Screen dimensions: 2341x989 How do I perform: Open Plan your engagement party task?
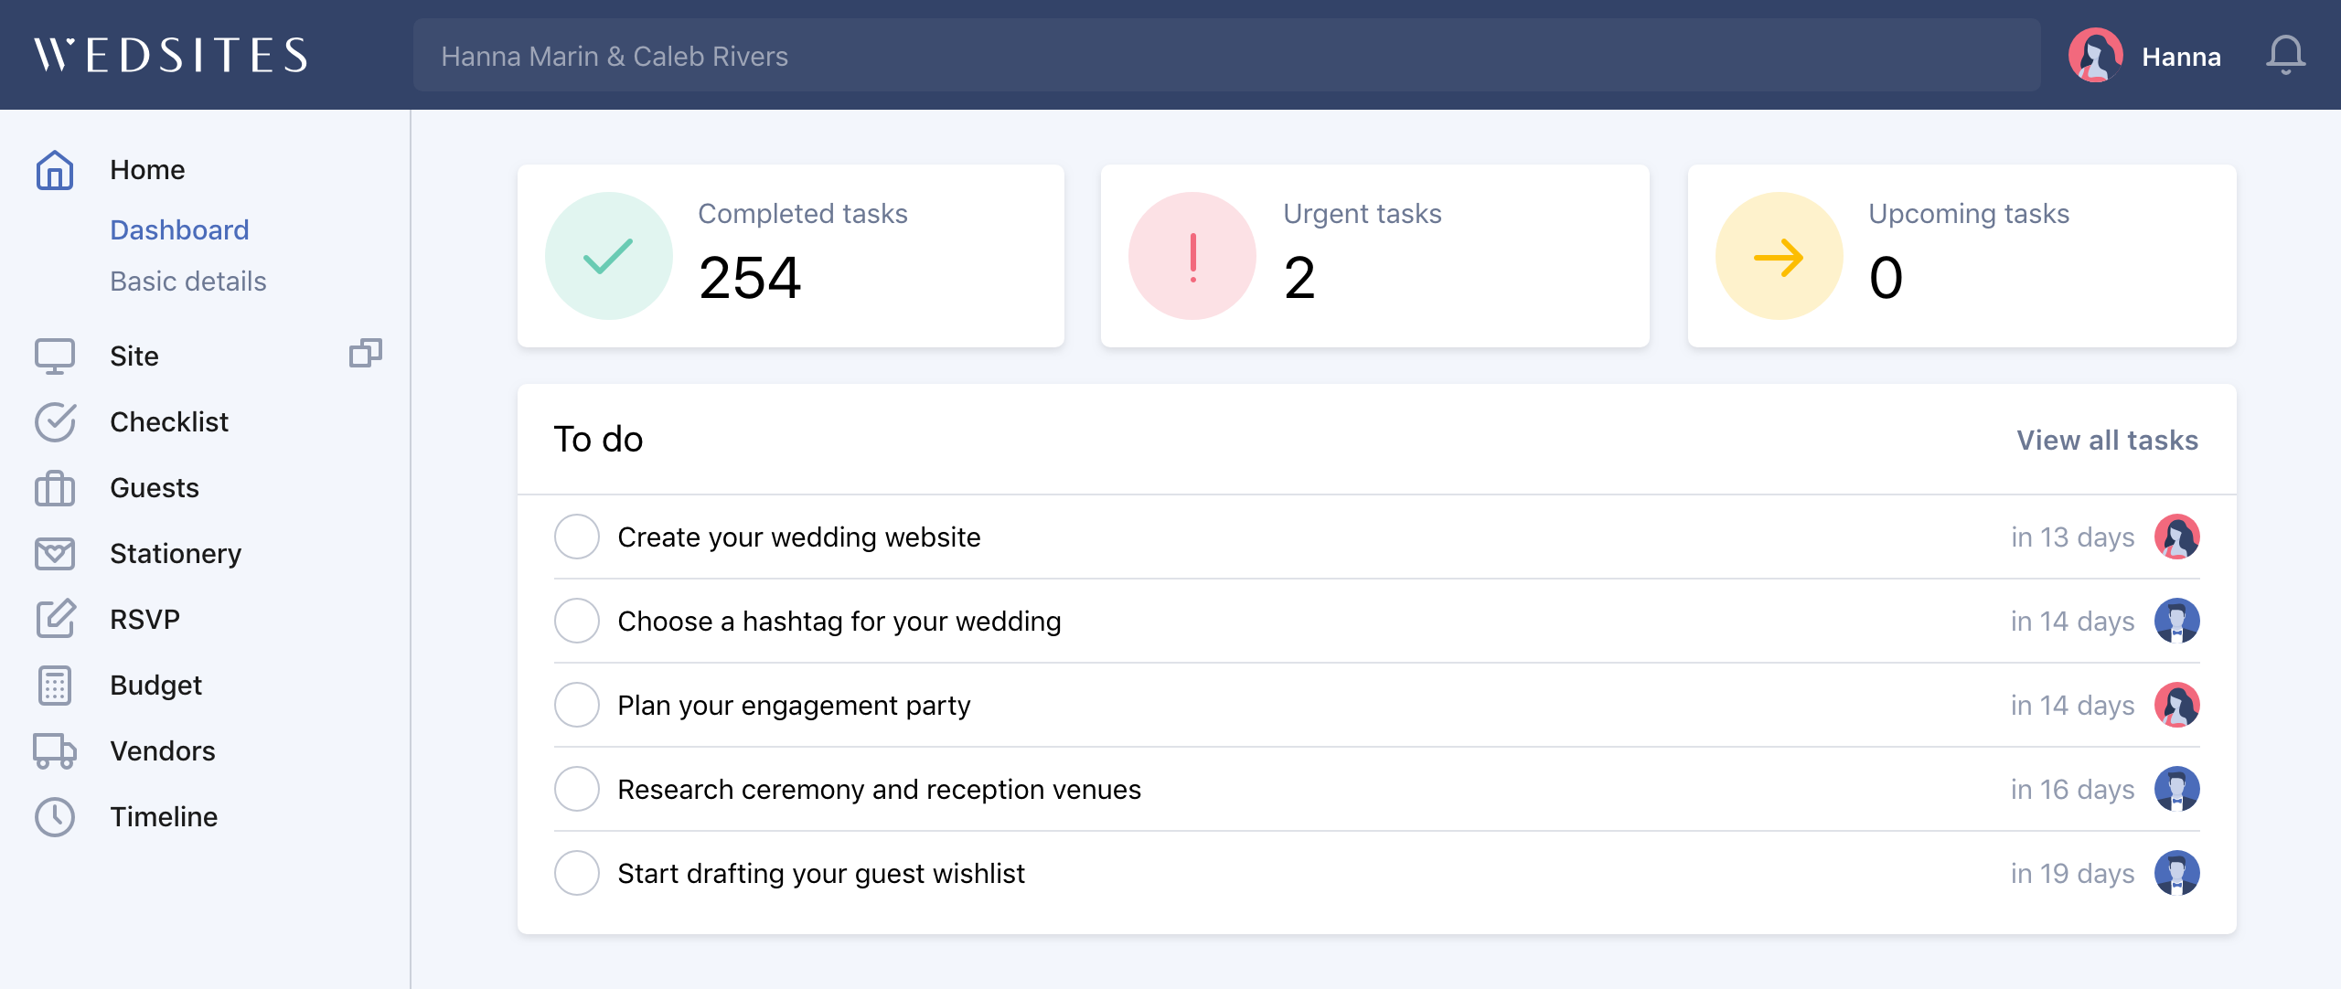(794, 706)
